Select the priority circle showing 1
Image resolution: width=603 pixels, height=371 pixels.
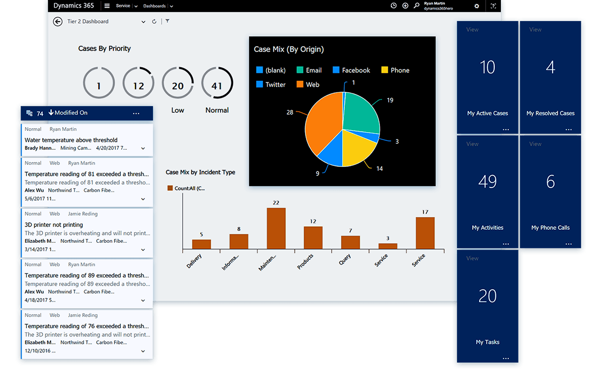(x=99, y=83)
